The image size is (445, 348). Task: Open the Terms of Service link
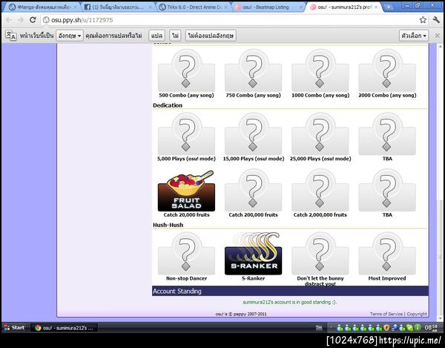pyautogui.click(x=386, y=314)
